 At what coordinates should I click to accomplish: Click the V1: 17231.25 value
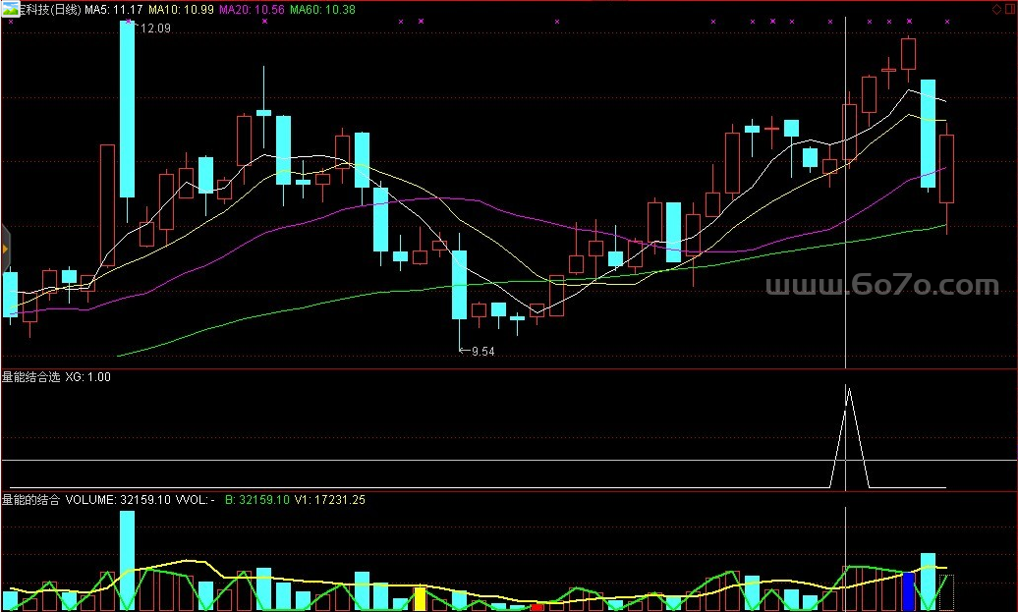(x=330, y=500)
